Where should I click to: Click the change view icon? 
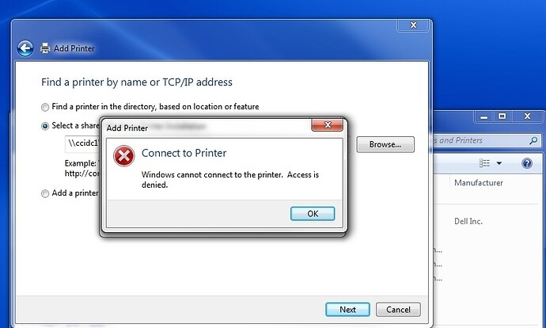tap(484, 163)
